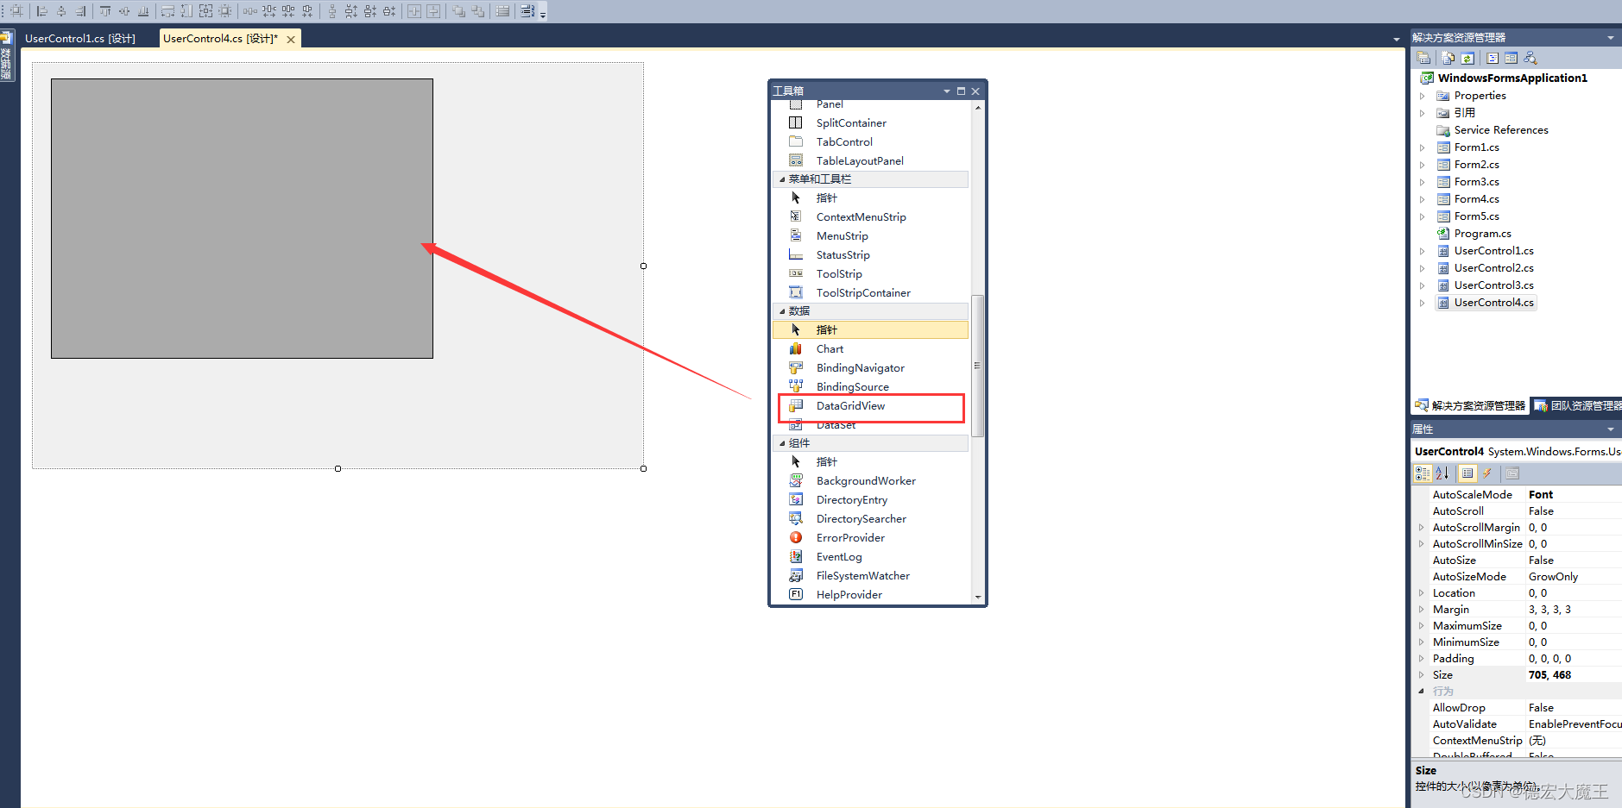The height and width of the screenshot is (808, 1622).
Task: Click View Code icon in Solution Explorer
Action: [x=1493, y=58]
